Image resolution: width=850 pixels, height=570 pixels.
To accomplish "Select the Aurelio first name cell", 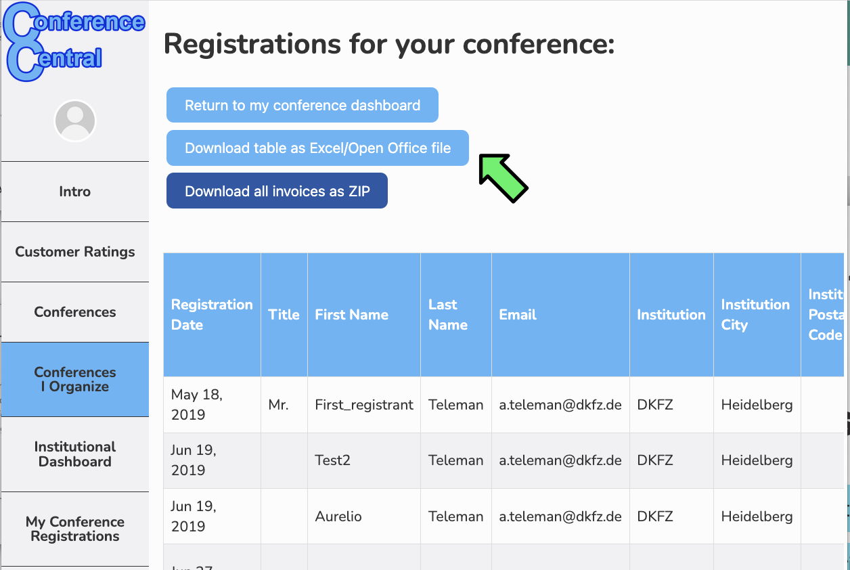I will [x=364, y=517].
